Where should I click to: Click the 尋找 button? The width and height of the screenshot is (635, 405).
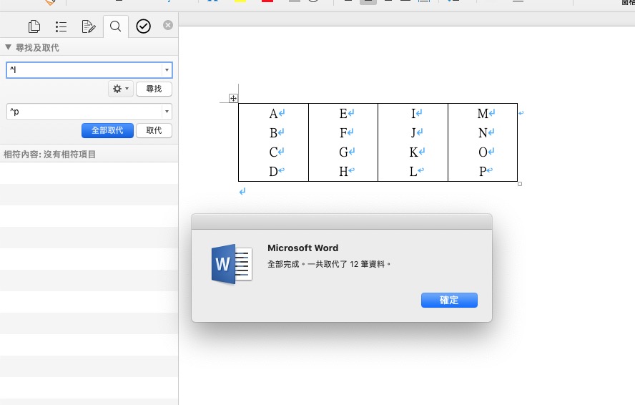tap(154, 89)
